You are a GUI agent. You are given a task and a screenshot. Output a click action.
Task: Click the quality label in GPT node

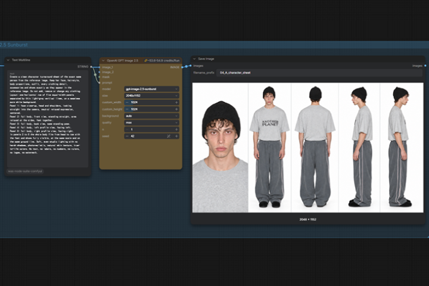pyautogui.click(x=107, y=123)
